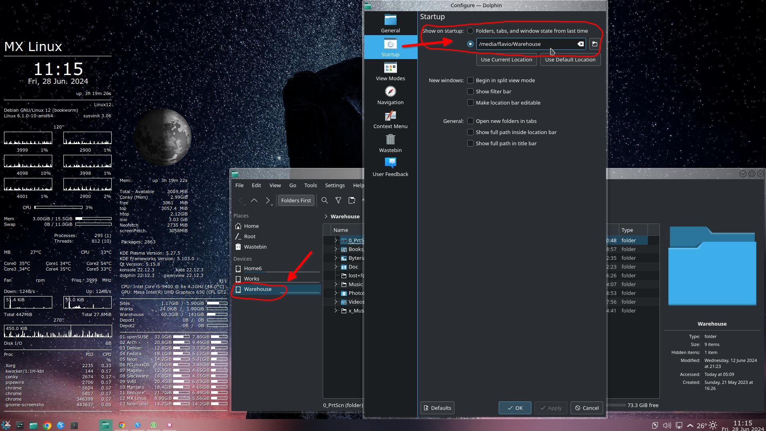Launch Chrome from the panel launcher
This screenshot has width=766, height=431.
(47, 425)
